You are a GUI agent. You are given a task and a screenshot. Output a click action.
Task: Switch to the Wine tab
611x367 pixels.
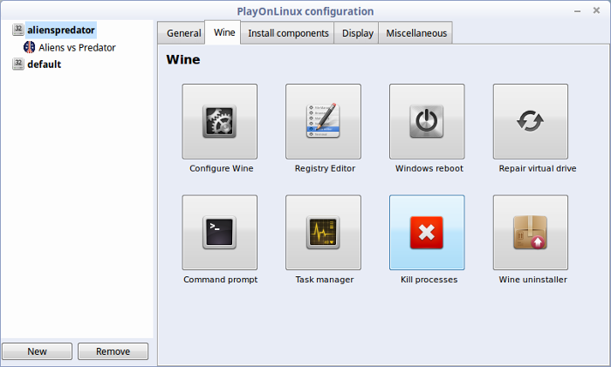pyautogui.click(x=224, y=32)
